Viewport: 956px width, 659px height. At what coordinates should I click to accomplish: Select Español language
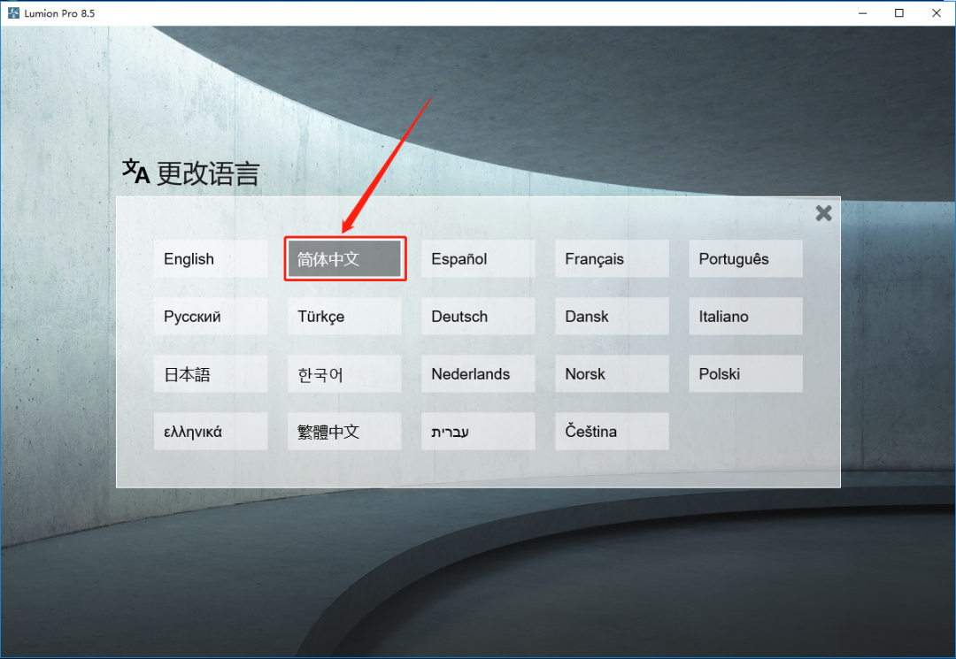(x=478, y=259)
